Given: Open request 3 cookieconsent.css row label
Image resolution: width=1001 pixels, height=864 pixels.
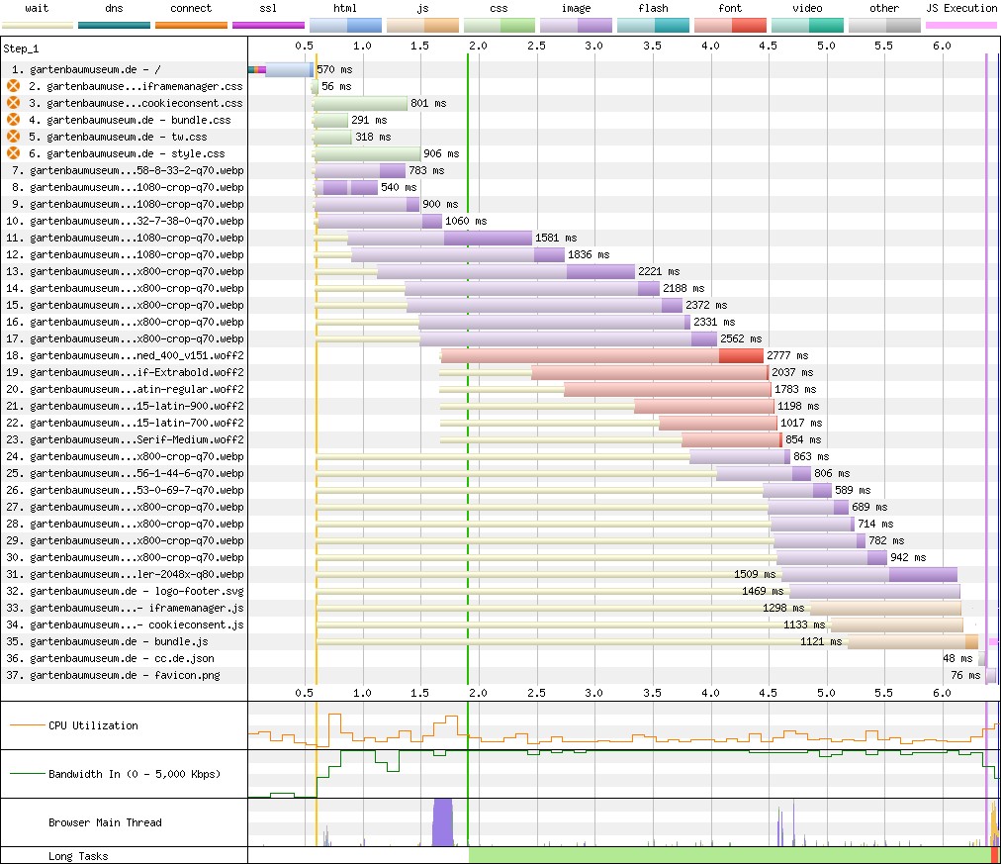Looking at the screenshot, I should (136, 103).
